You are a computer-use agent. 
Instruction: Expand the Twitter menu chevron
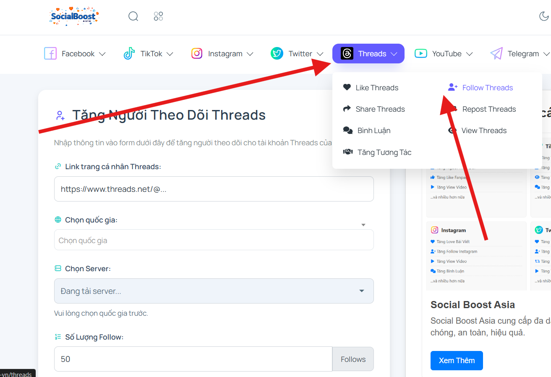320,54
